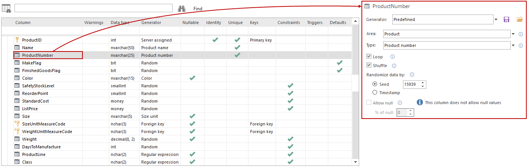
Task: Save the generator using the floppy disk icon
Action: [506, 19]
